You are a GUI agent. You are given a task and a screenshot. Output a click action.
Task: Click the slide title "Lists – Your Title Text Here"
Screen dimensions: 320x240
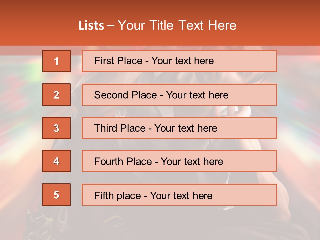click(157, 25)
